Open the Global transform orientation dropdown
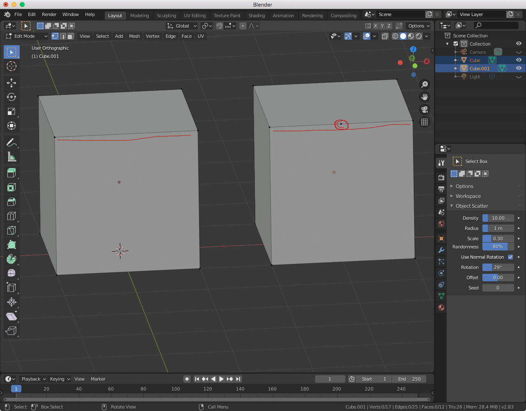The image size is (526, 411). [182, 26]
